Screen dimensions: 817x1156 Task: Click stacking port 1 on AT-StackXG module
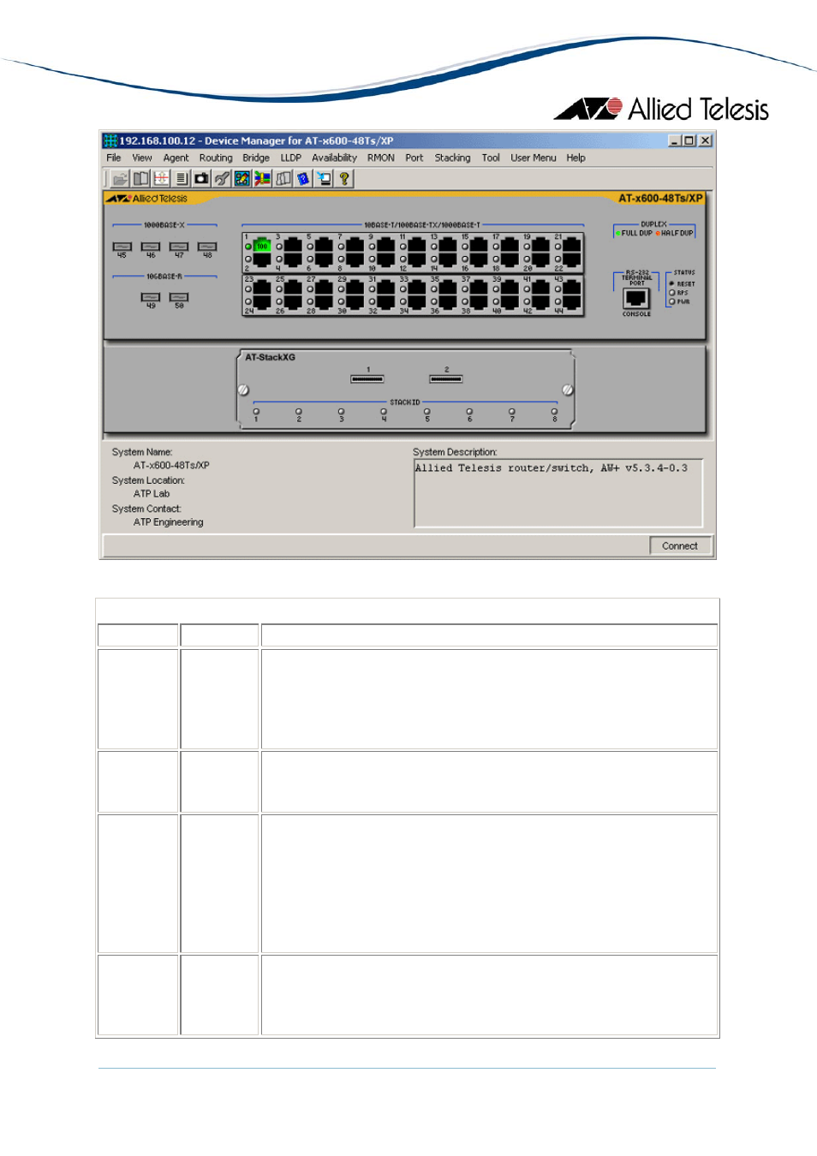[x=367, y=378]
